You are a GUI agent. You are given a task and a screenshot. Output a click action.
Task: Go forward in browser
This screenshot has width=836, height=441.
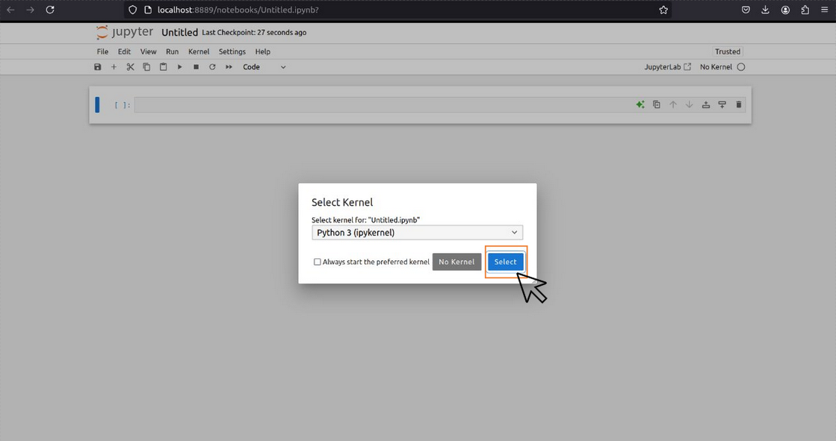point(31,10)
